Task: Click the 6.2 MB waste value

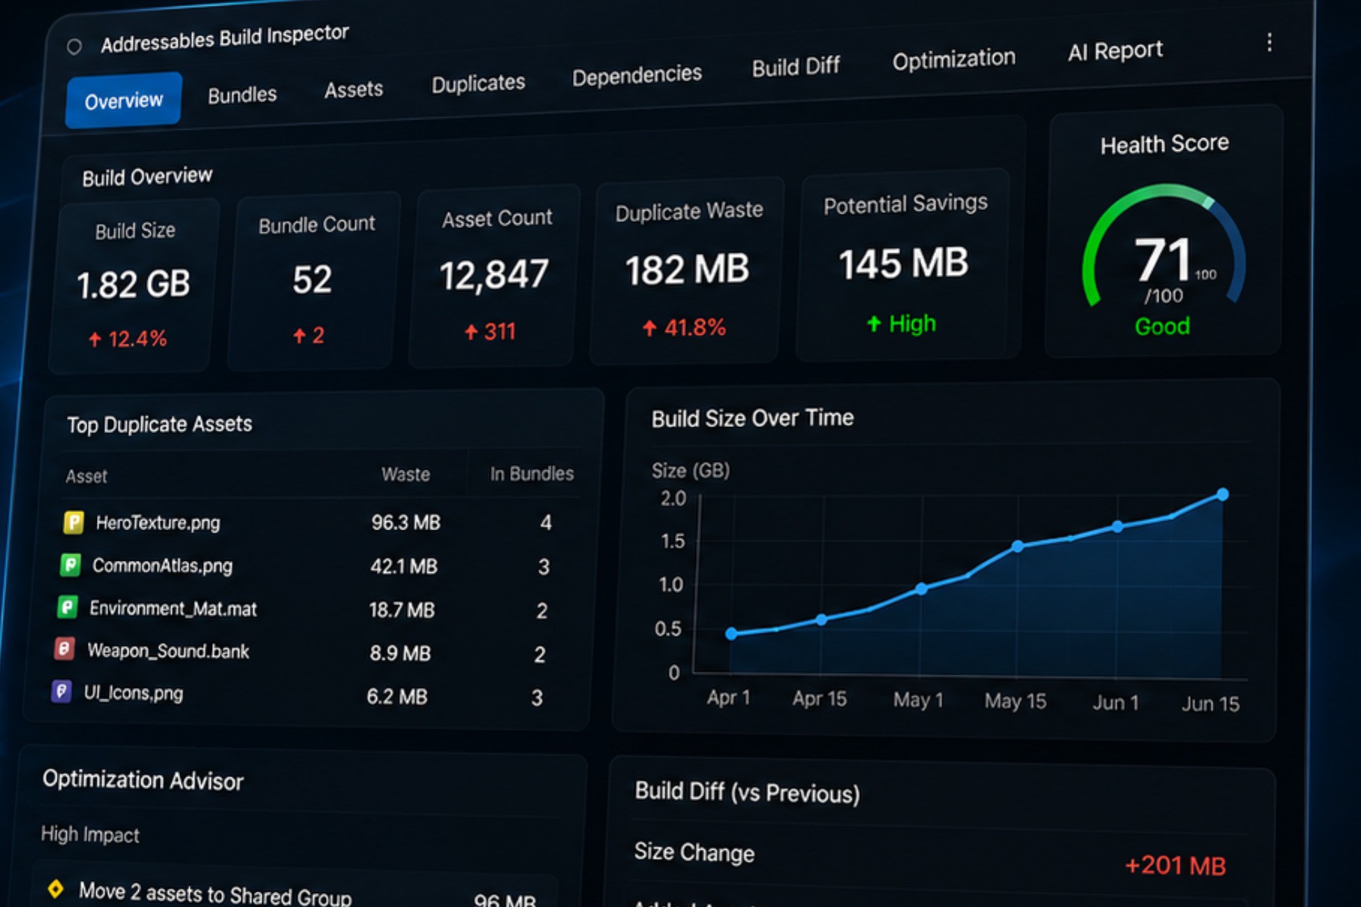Action: [396, 696]
